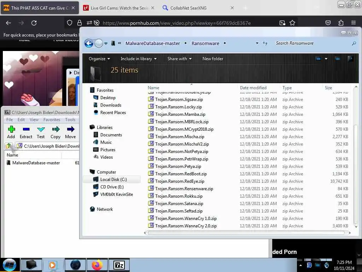362x272 pixels.
Task: Open the 7-Zip Tools menu
Action: click(70, 120)
